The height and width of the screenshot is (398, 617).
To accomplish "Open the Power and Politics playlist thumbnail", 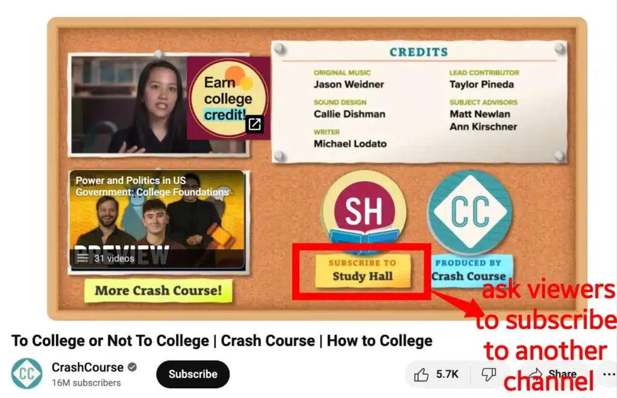I will point(157,220).
